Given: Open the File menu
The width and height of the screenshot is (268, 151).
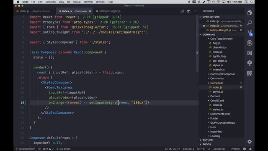Looking at the screenshot, I should tap(33, 2).
